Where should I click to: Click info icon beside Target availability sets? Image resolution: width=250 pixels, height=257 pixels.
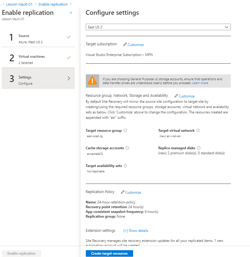(125, 166)
